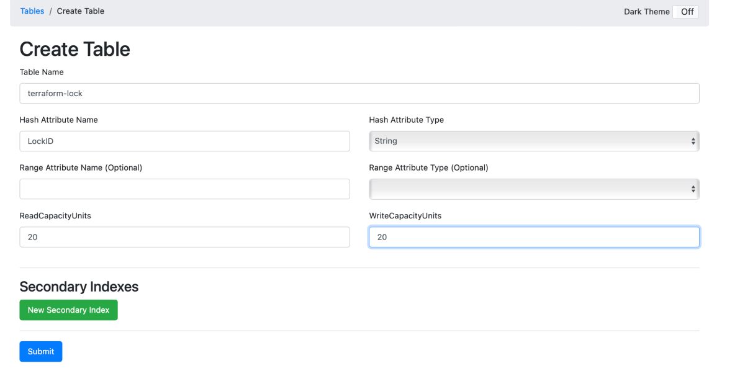Click the WriteCapacityUnits label
745x371 pixels.
coord(405,215)
